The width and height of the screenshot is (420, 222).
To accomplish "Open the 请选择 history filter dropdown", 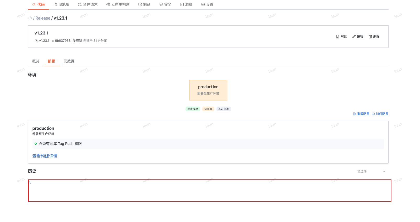I will pos(371,171).
